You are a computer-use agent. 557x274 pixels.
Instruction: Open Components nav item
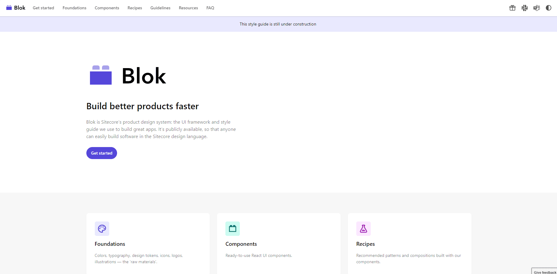[107, 8]
